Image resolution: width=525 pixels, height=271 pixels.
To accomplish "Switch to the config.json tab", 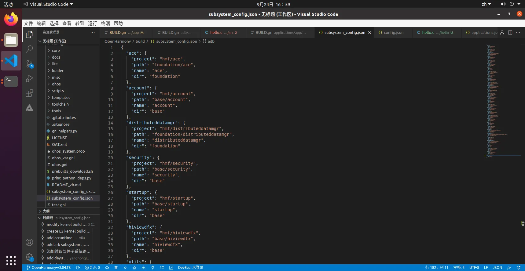I will [393, 33].
